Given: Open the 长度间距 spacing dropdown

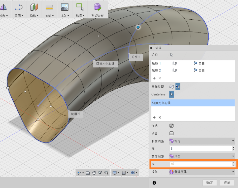Looking at the screenshot, I should click(x=201, y=141).
